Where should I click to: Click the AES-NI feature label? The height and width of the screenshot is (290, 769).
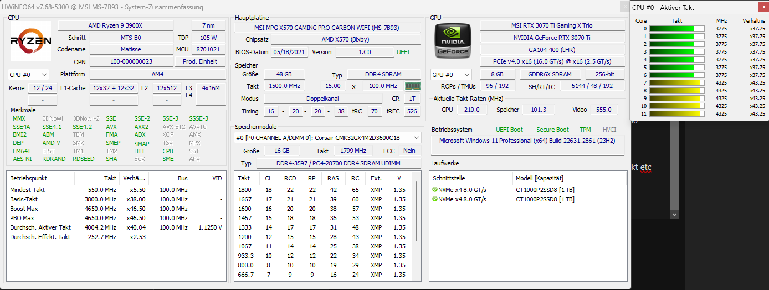(22, 159)
